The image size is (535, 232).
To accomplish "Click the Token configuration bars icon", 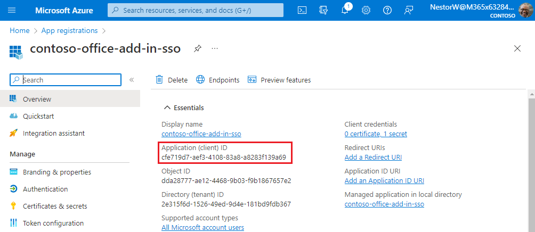I will click(x=13, y=223).
